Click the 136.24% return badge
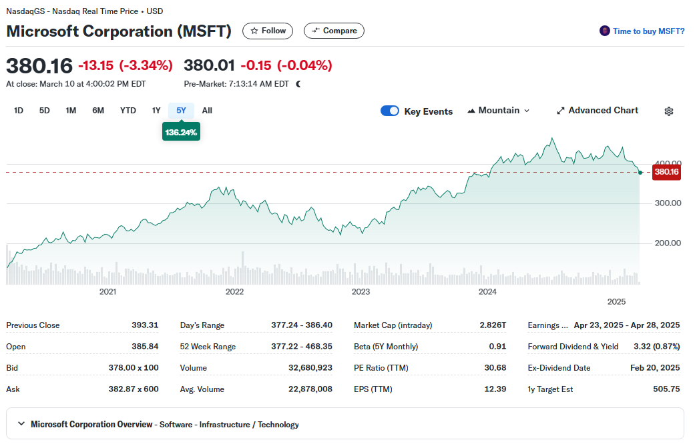This screenshot has height=444, width=699. pyautogui.click(x=181, y=132)
